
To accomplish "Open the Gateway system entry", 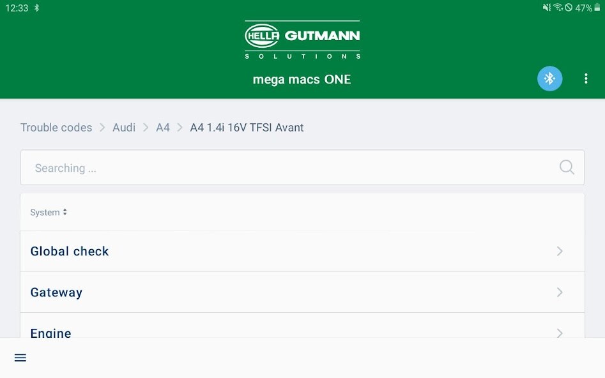I will click(x=303, y=292).
